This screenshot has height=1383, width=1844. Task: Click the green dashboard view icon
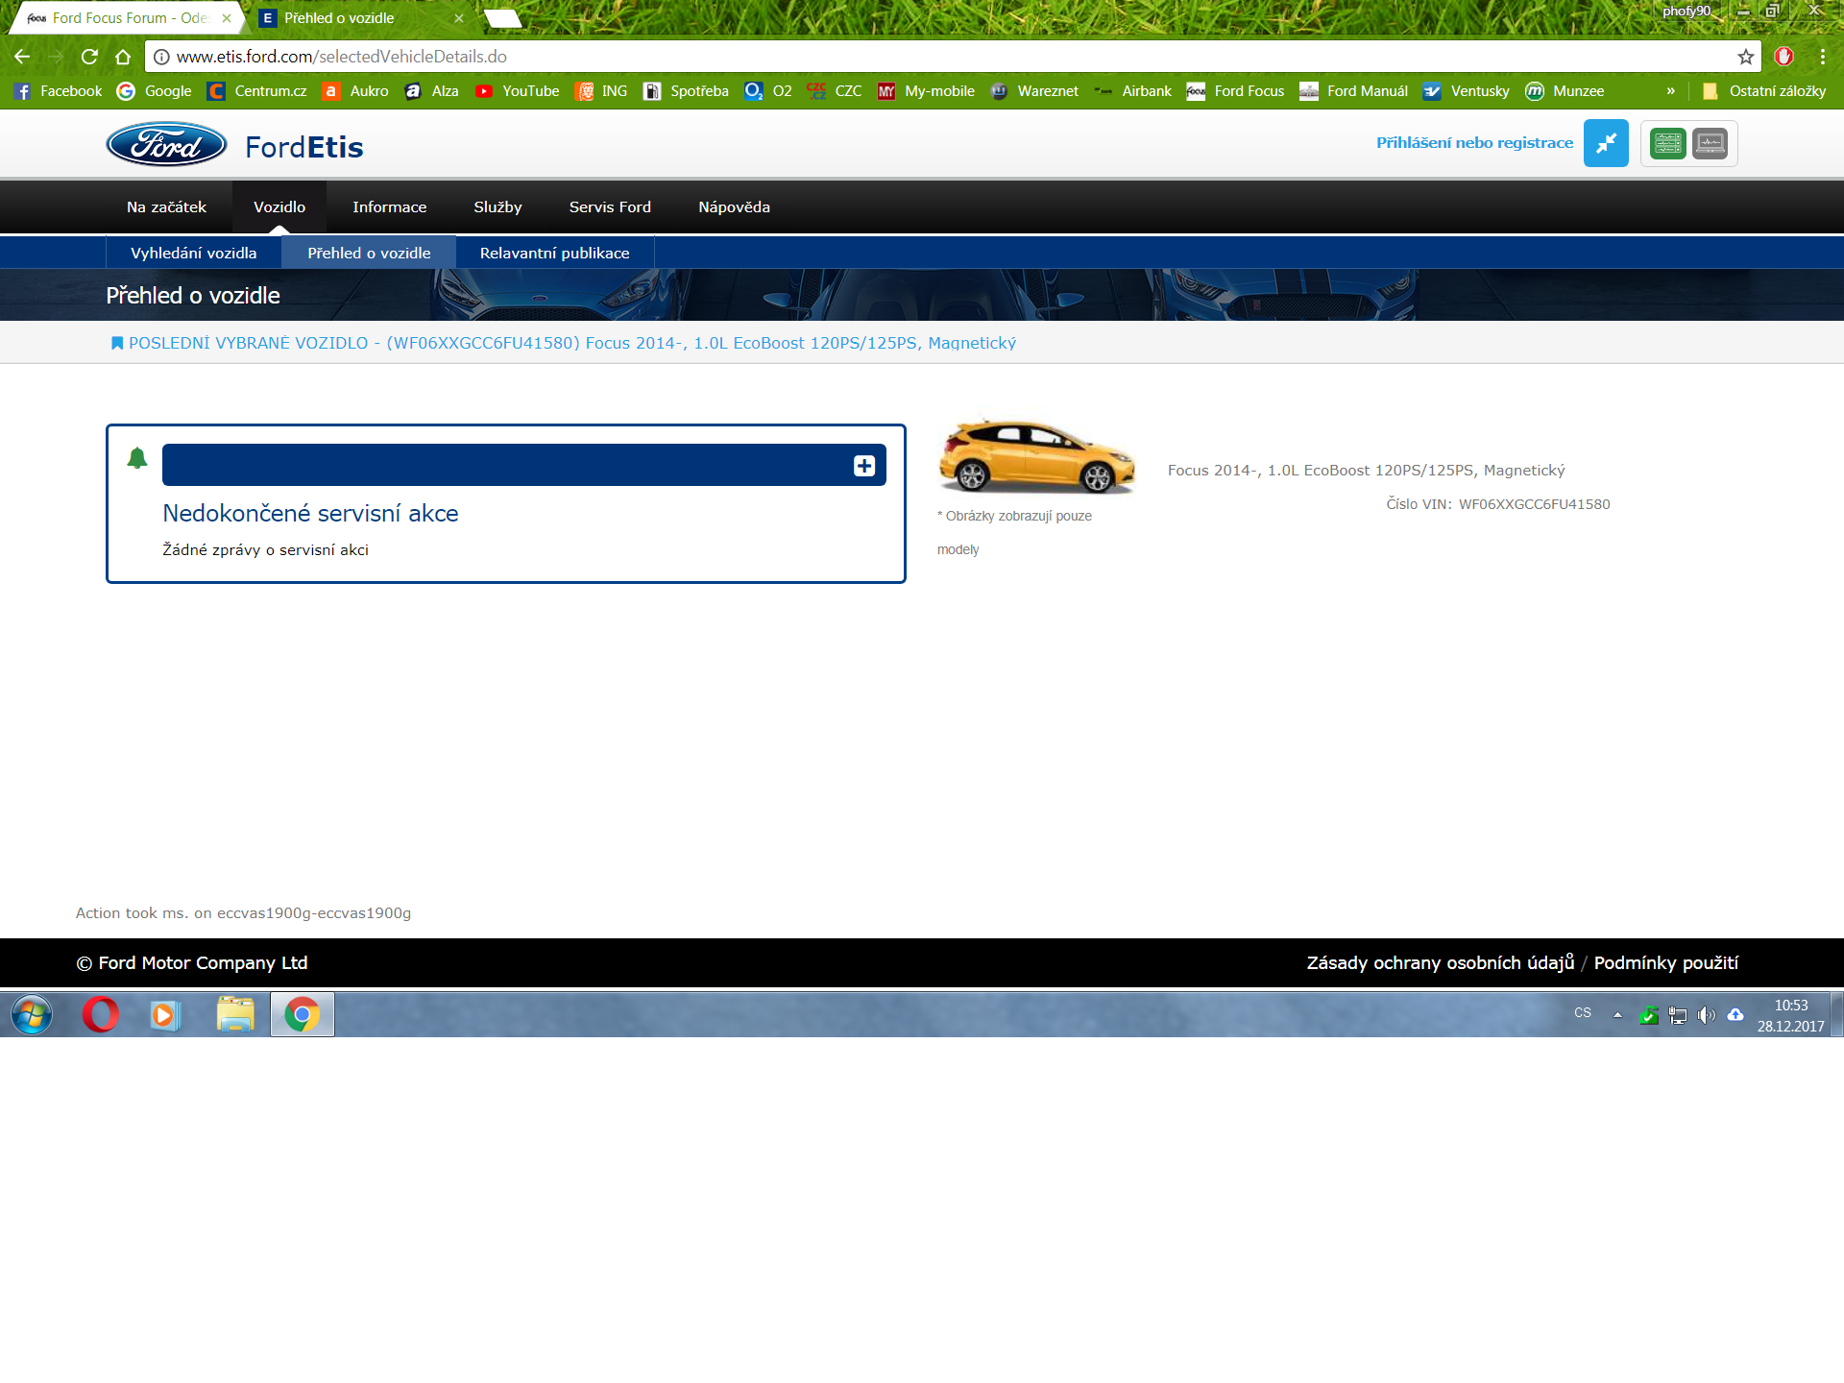pos(1668,144)
